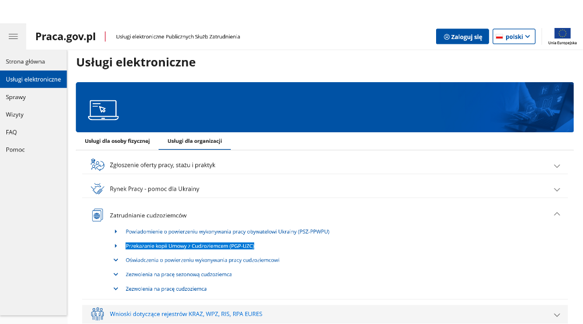Select Usługi dla organizacji tab
The width and height of the screenshot is (583, 324).
pos(194,141)
